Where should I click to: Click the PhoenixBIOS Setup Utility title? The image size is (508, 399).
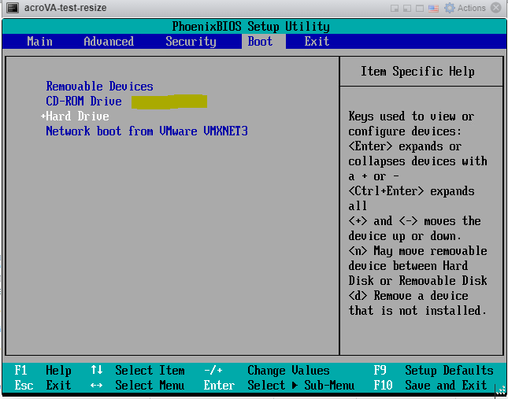click(x=250, y=26)
